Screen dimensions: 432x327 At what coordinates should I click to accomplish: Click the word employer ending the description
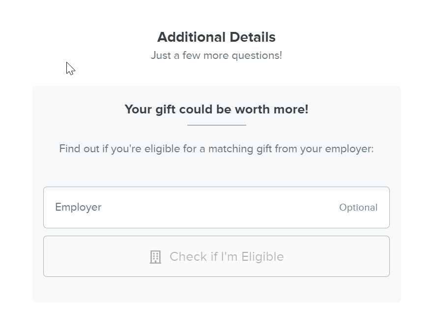349,149
